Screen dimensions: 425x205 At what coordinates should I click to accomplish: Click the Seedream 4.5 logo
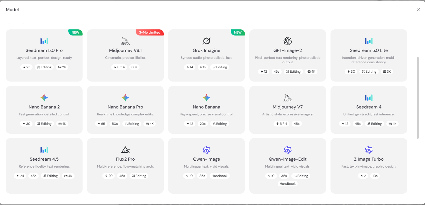tap(44, 150)
